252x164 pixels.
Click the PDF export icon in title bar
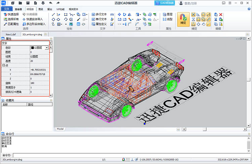35,3
